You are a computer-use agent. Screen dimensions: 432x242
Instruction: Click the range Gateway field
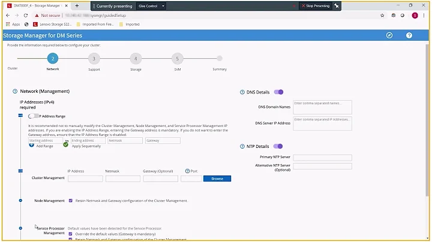(x=163, y=141)
